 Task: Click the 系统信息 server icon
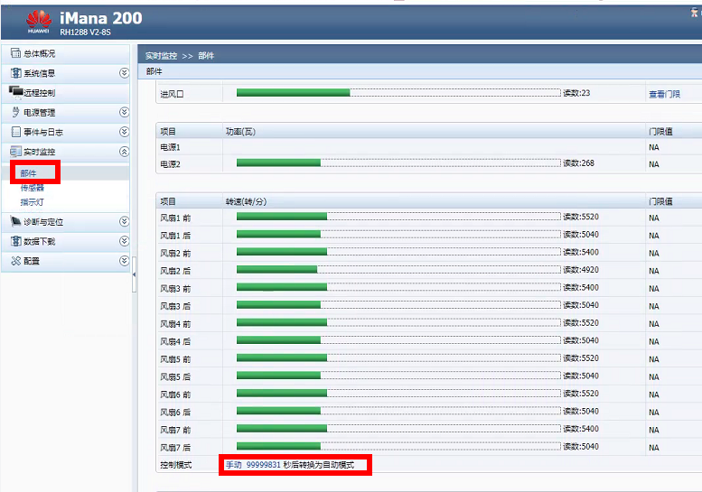(x=15, y=73)
